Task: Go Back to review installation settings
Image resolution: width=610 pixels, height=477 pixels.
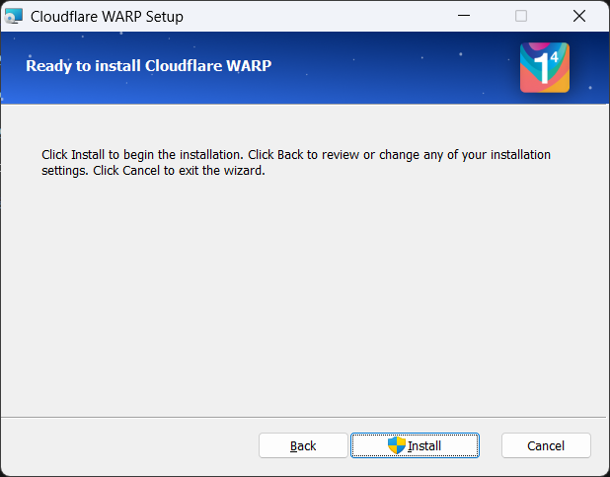Action: tap(303, 445)
